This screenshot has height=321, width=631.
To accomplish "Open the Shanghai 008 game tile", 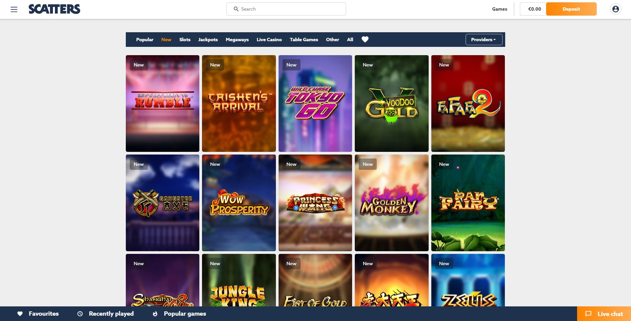I will (162, 280).
